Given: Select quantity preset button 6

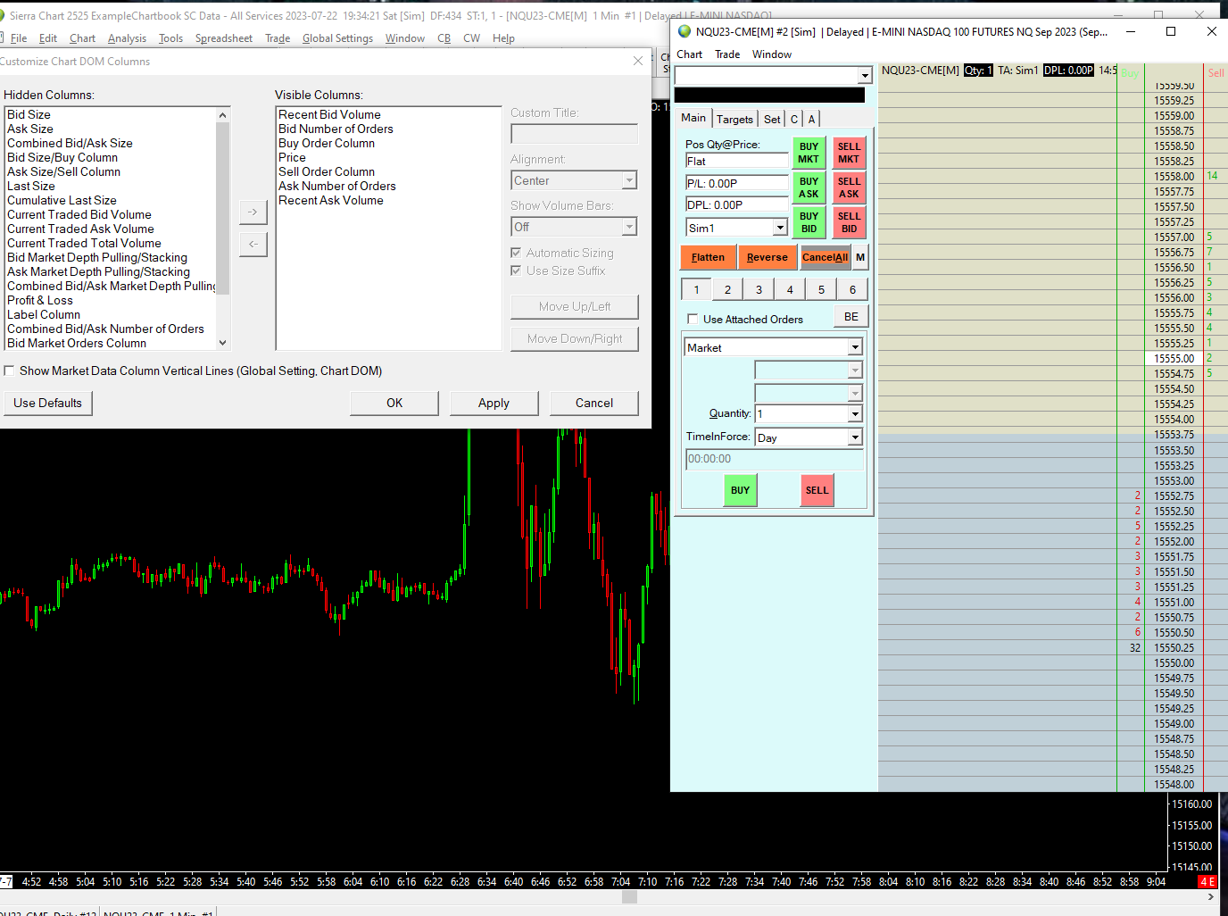Looking at the screenshot, I should (852, 289).
